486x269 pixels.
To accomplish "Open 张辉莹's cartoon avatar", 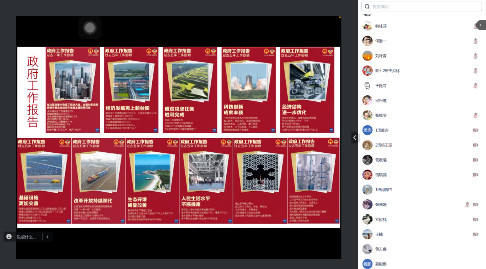I will click(x=367, y=115).
